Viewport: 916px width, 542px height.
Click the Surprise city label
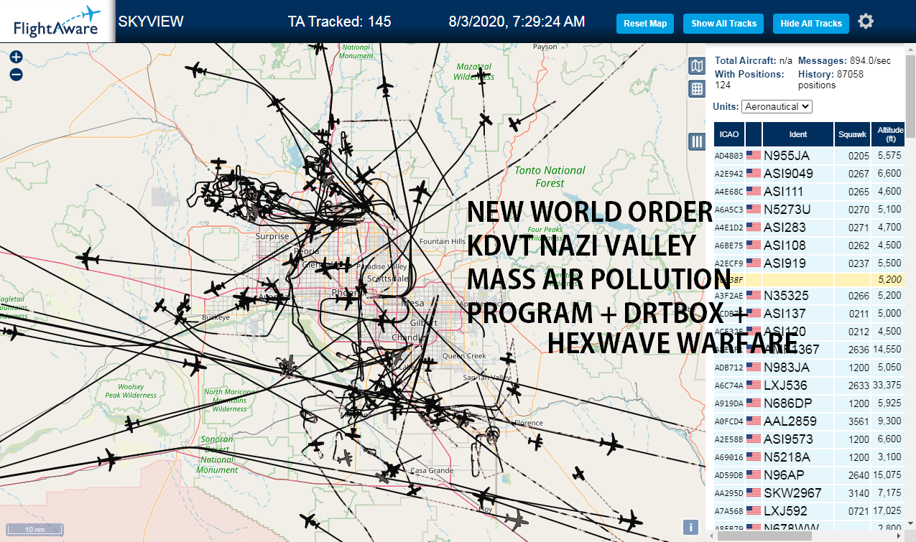point(272,236)
